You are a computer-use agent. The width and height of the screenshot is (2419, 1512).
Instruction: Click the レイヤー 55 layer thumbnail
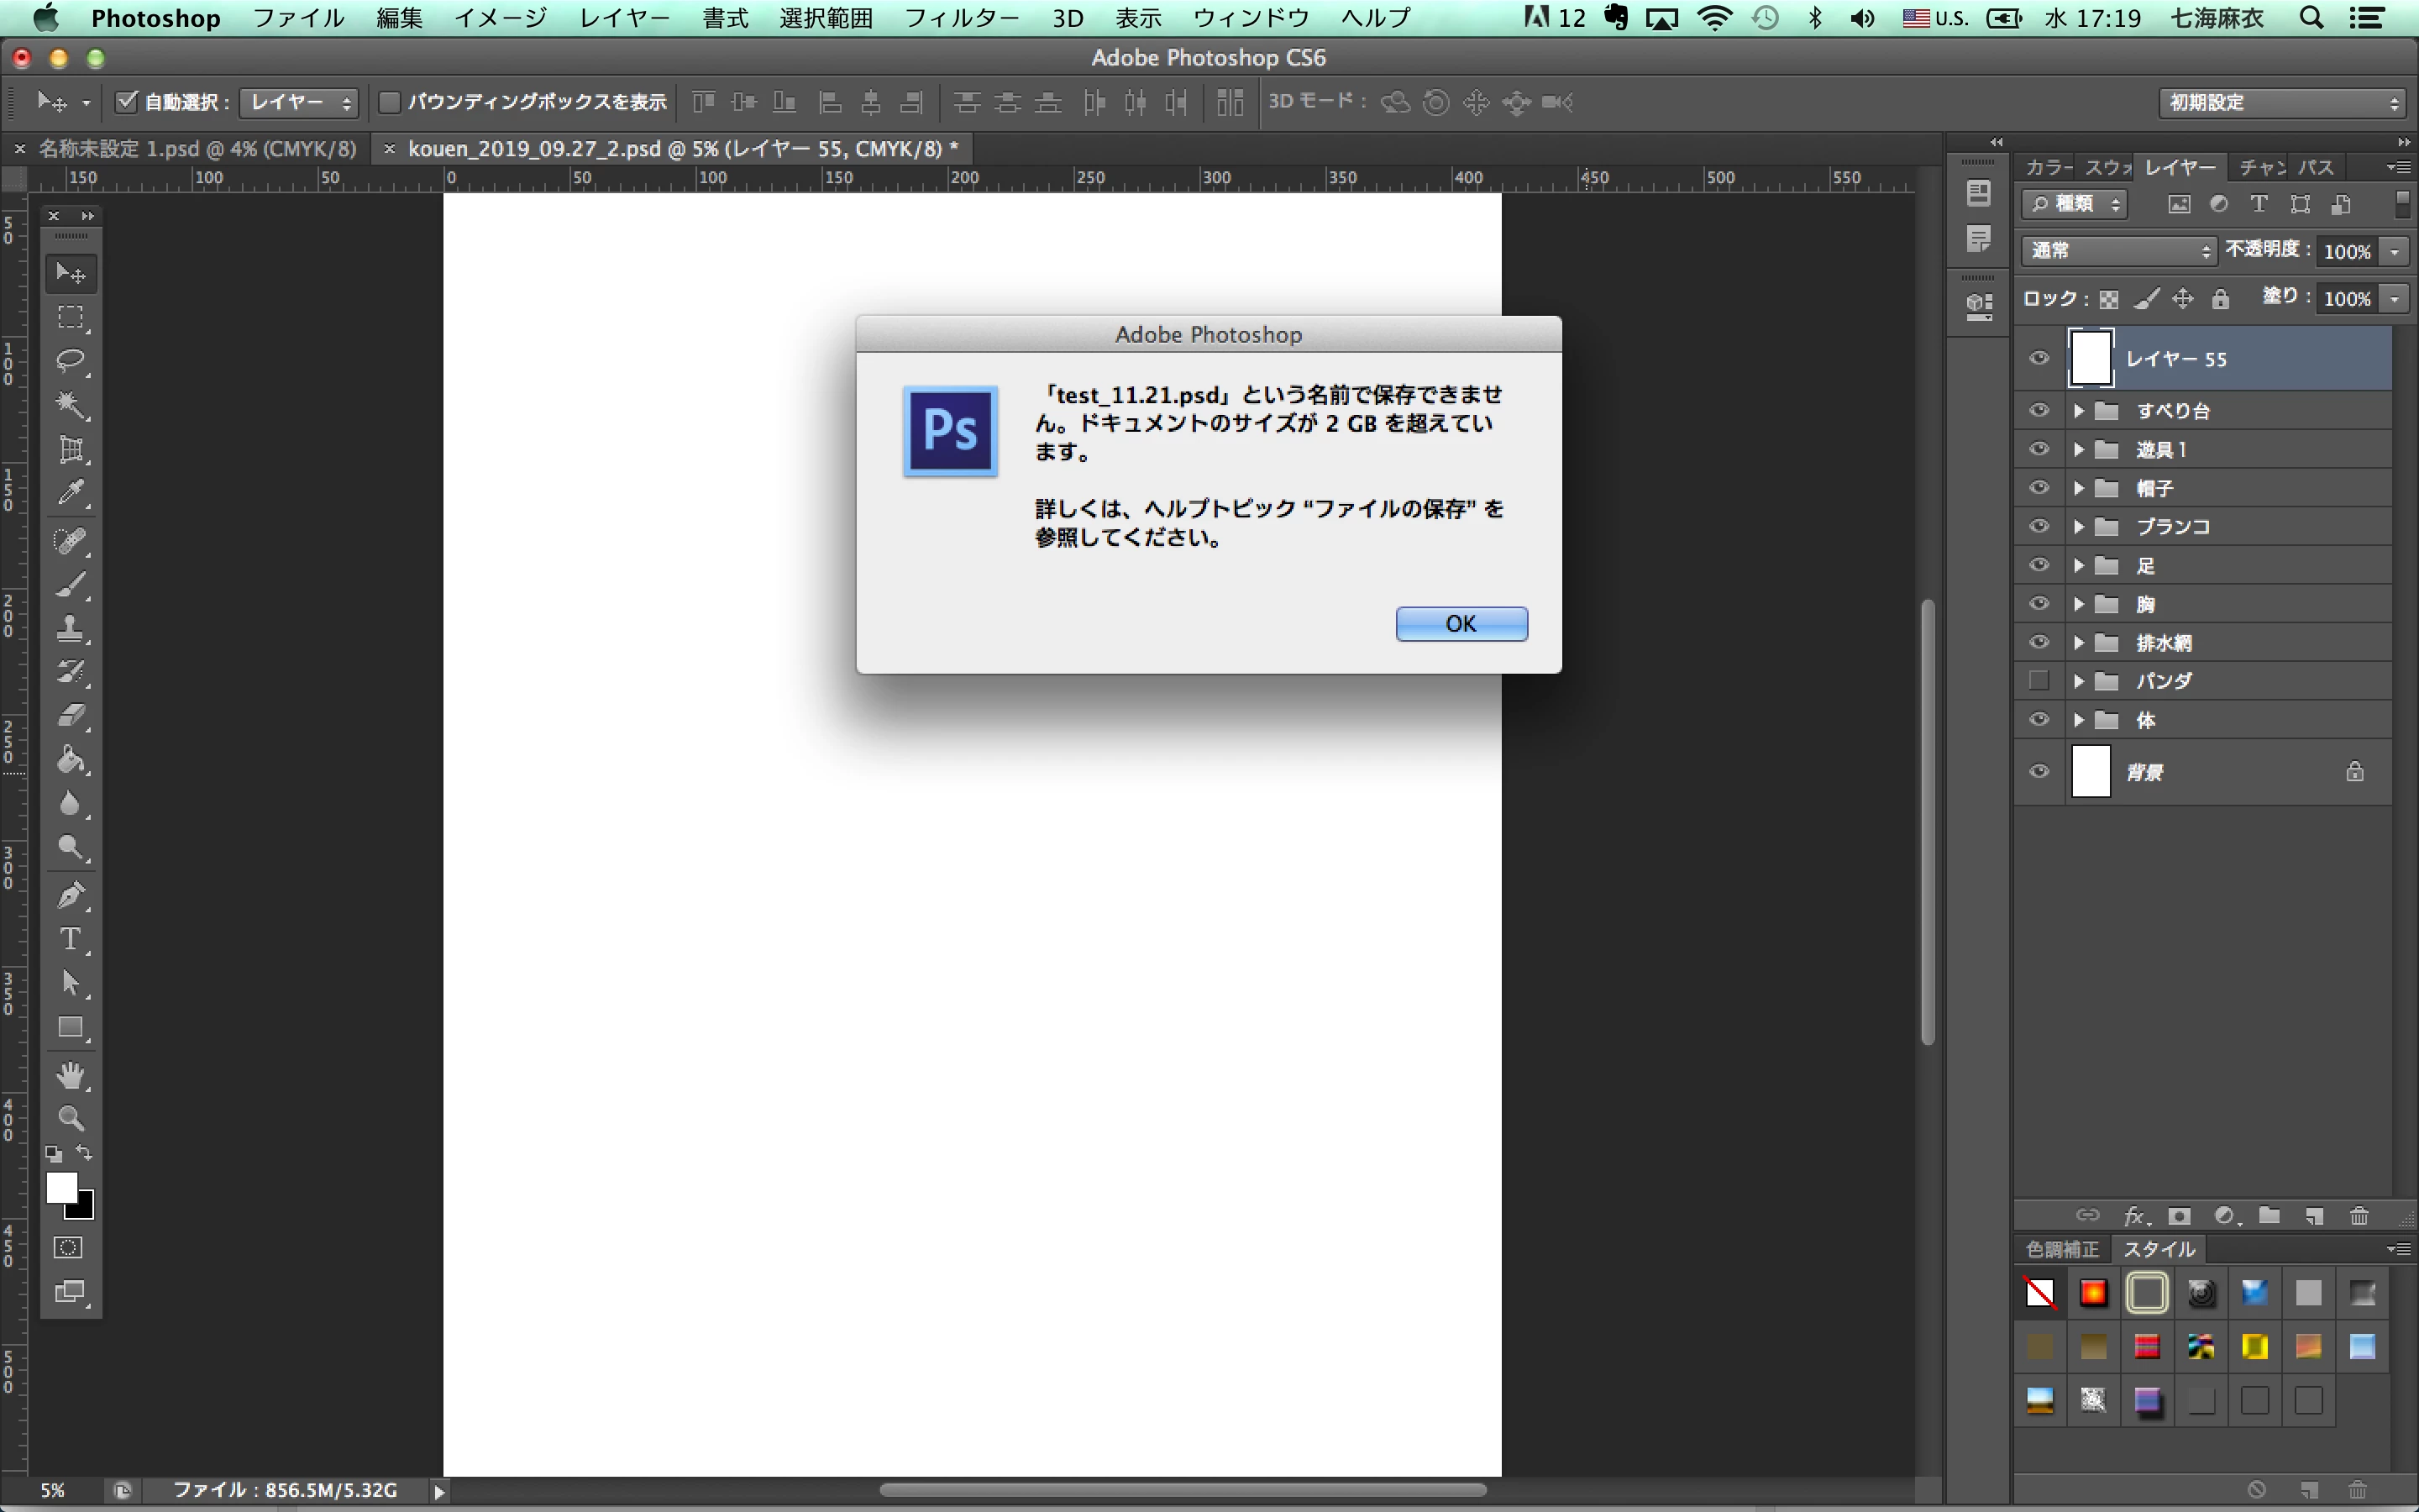2090,358
